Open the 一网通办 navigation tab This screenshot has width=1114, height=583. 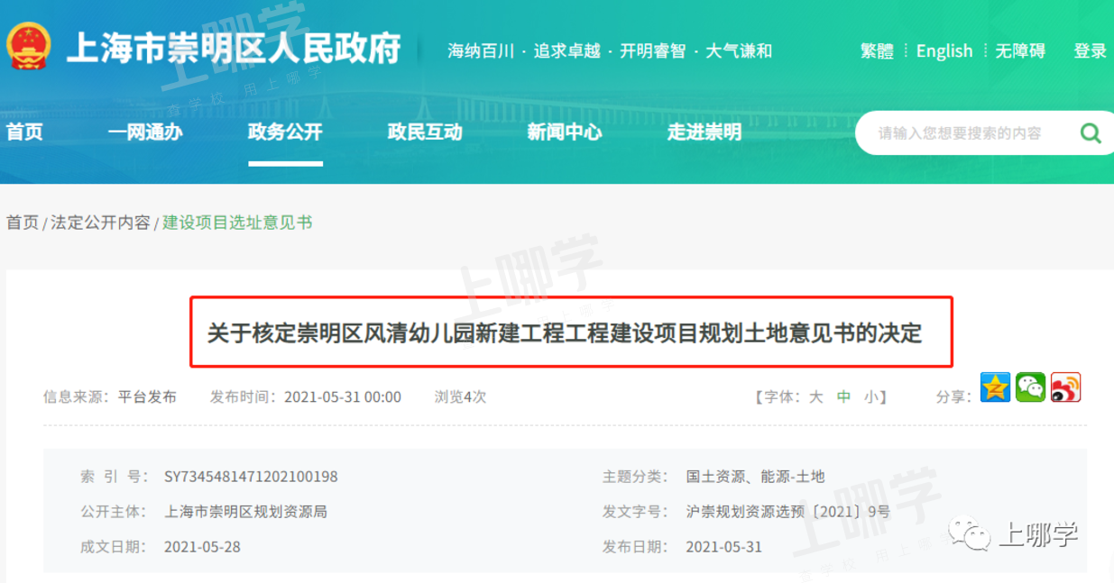coord(145,132)
